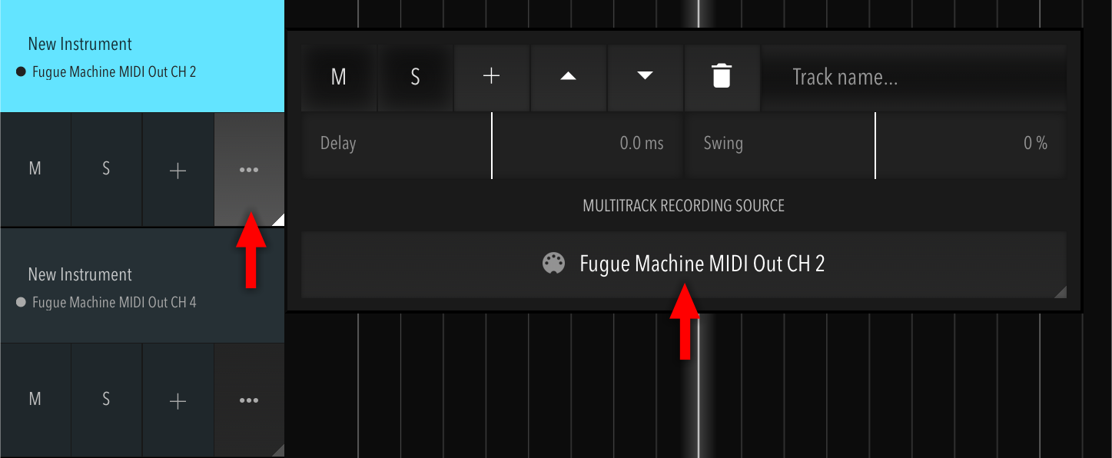Click the MIDI connector icon next to source name
1112x458 pixels.
click(553, 264)
